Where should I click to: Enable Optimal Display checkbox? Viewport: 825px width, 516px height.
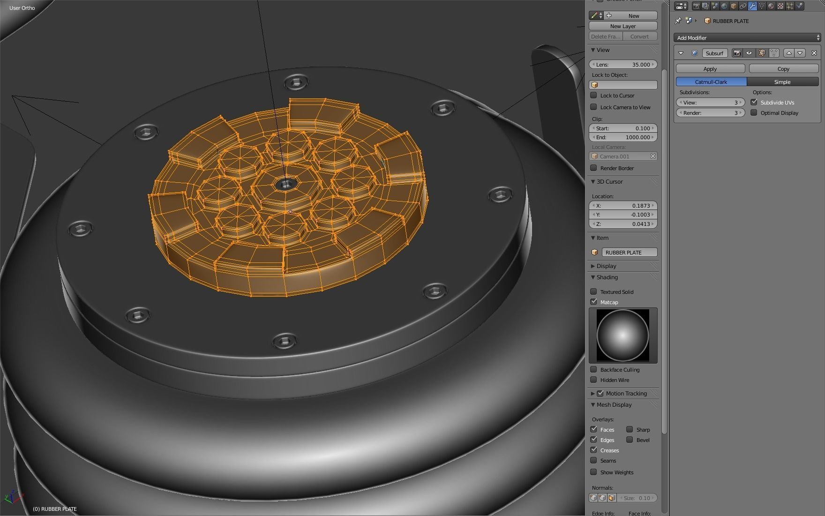(754, 112)
